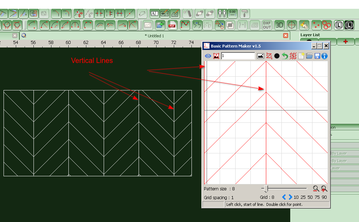Click the blue info icon in Pattern Maker
This screenshot has width=359, height=222.
tap(324, 56)
